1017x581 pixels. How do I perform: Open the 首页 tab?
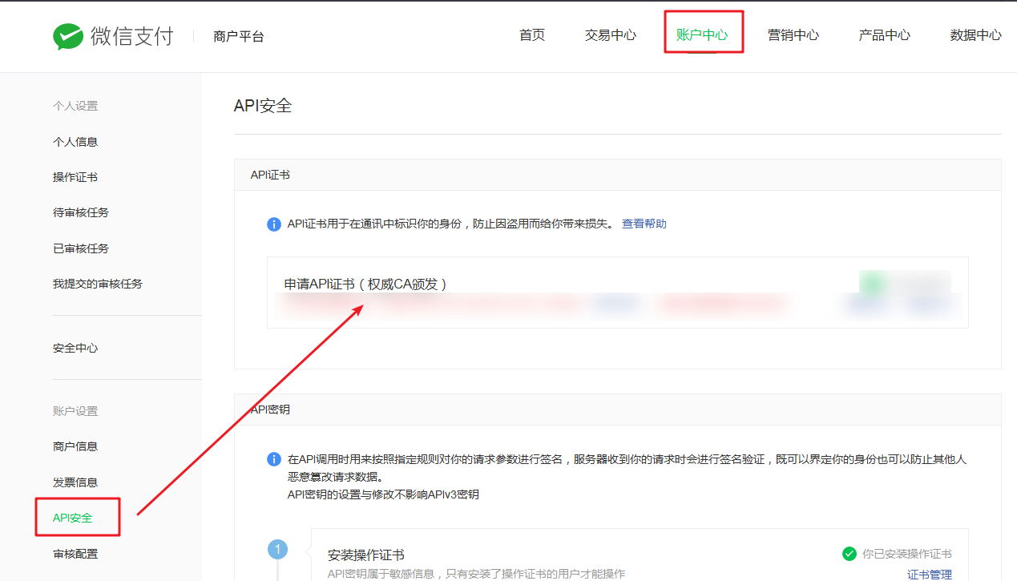(x=532, y=35)
